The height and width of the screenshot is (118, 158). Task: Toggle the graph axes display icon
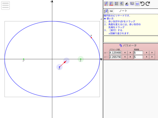(132, 4)
